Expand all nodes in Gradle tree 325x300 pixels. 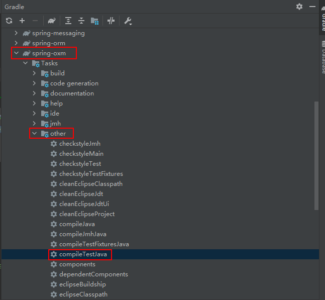[x=68, y=21]
